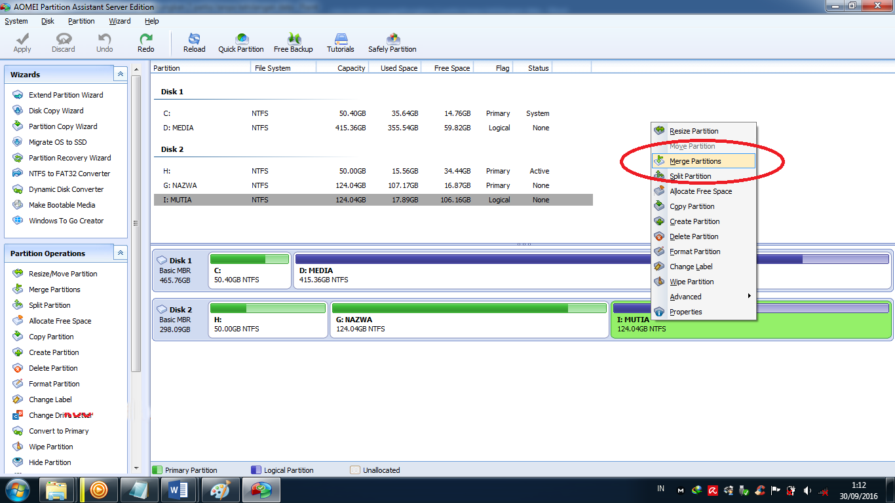
Task: Click Format Partition in the left sidebar
Action: pyautogui.click(x=54, y=384)
